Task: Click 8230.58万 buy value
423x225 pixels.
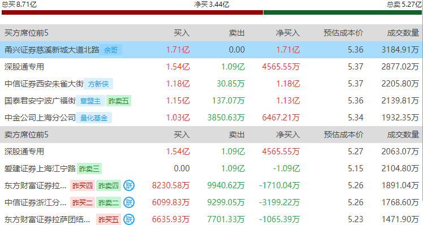Action: [171, 185]
